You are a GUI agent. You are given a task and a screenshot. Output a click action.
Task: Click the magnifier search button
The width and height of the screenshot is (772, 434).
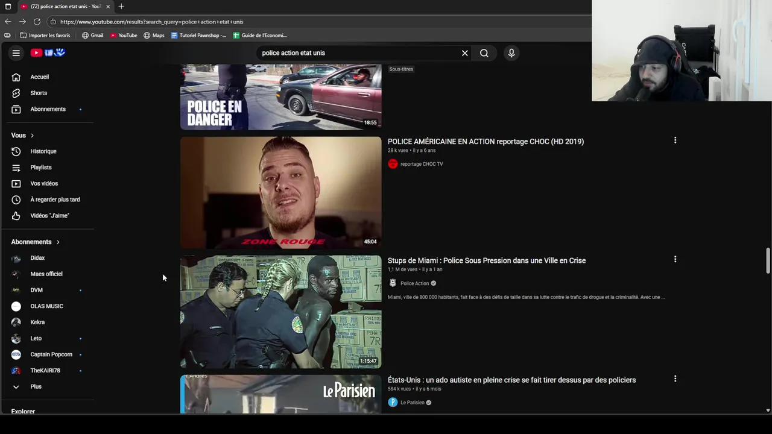click(x=484, y=53)
